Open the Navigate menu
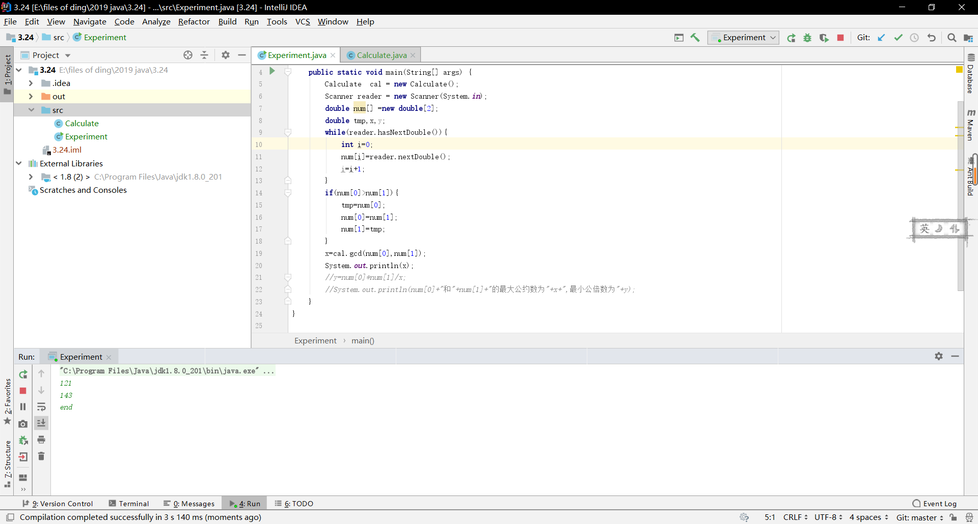The width and height of the screenshot is (978, 524). [x=90, y=21]
